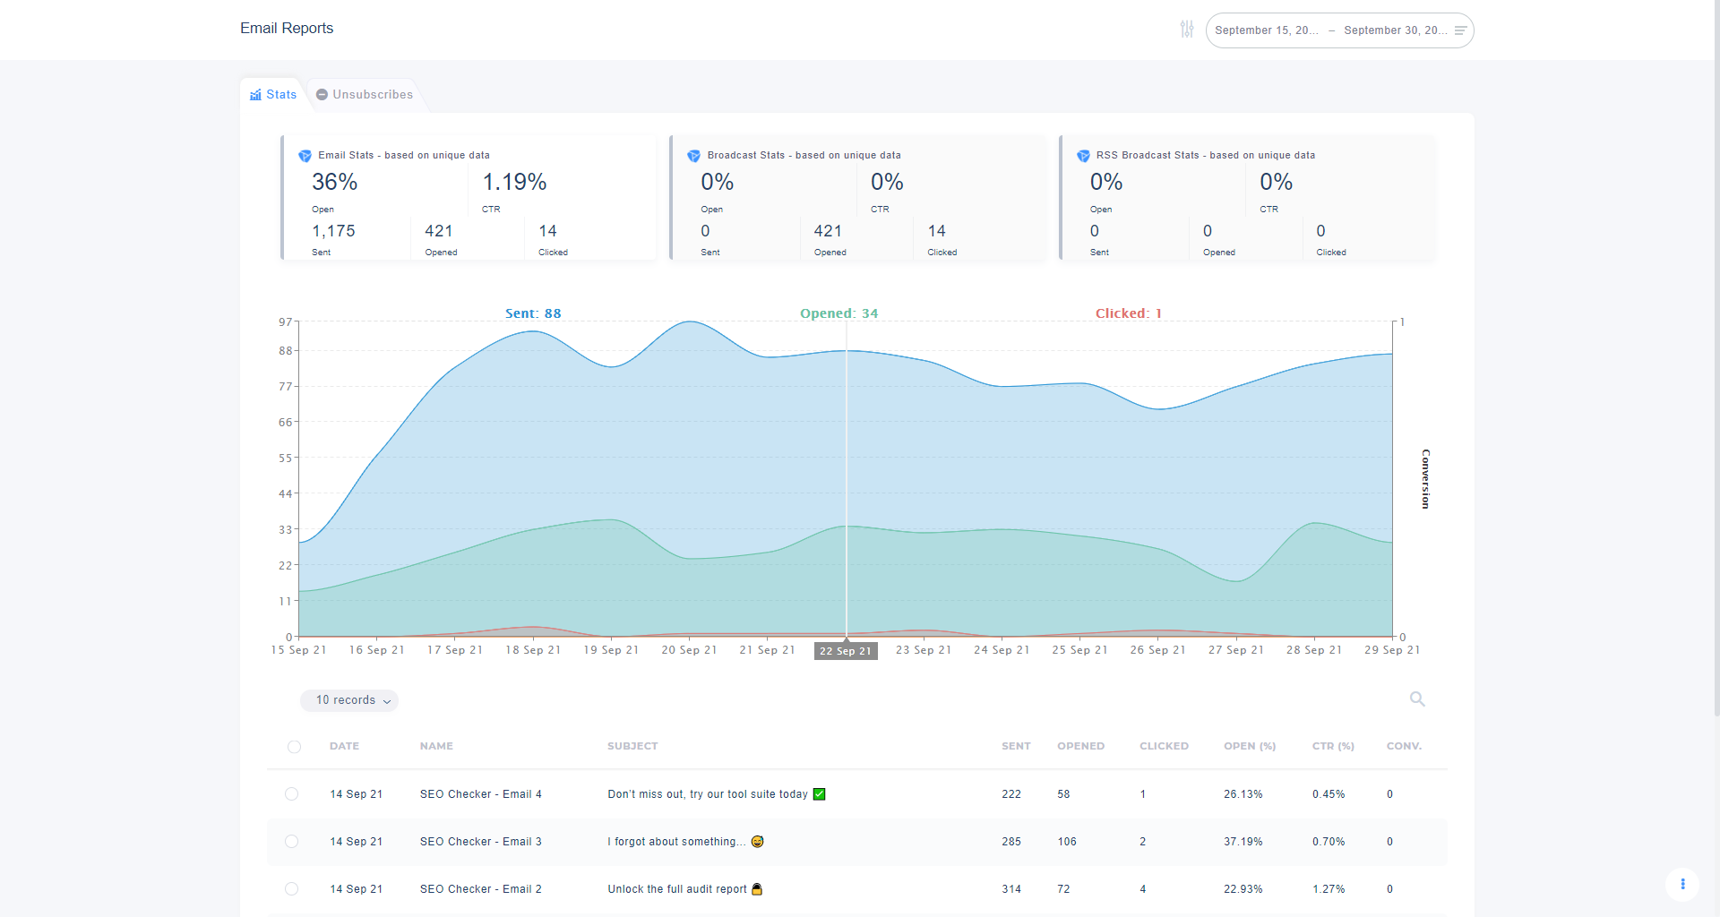Open the filter settings sliders icon
Screen dimensions: 1720x917
(x=1187, y=30)
